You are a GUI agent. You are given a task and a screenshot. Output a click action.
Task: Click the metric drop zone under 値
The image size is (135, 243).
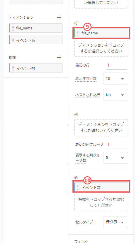click(x=101, y=202)
